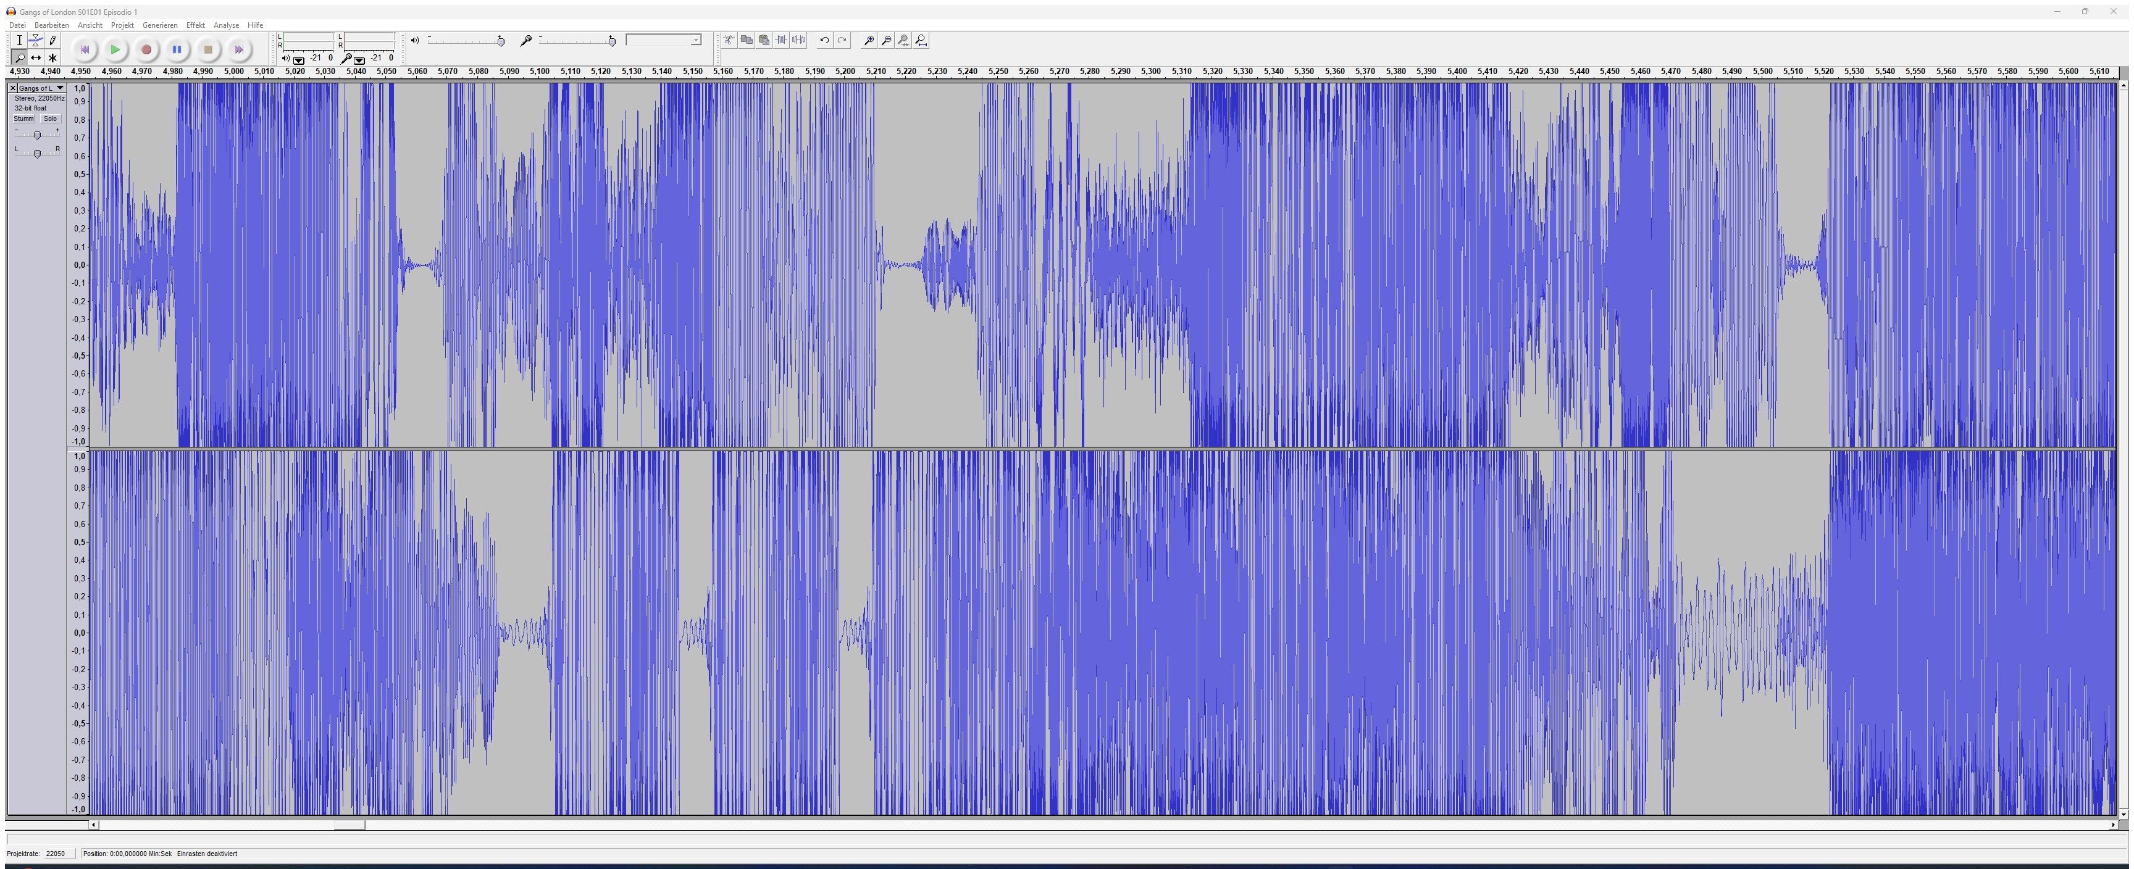Select the Draw pencil tool
2134x869 pixels.
click(x=52, y=39)
